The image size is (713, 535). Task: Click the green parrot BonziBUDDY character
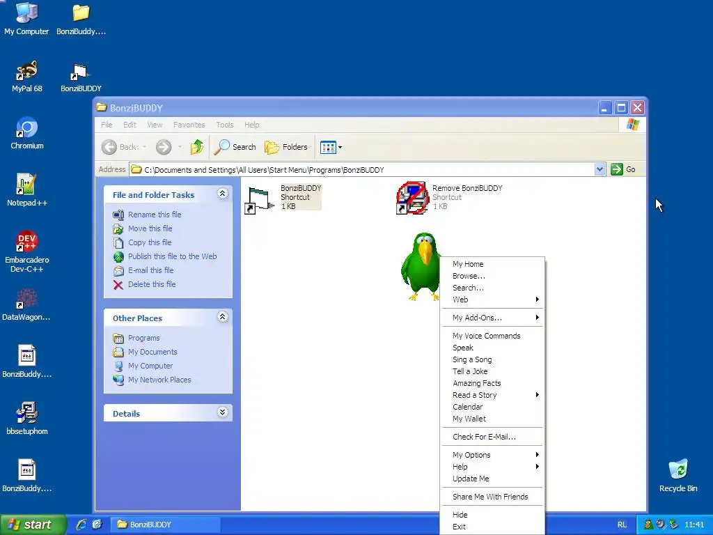421,267
